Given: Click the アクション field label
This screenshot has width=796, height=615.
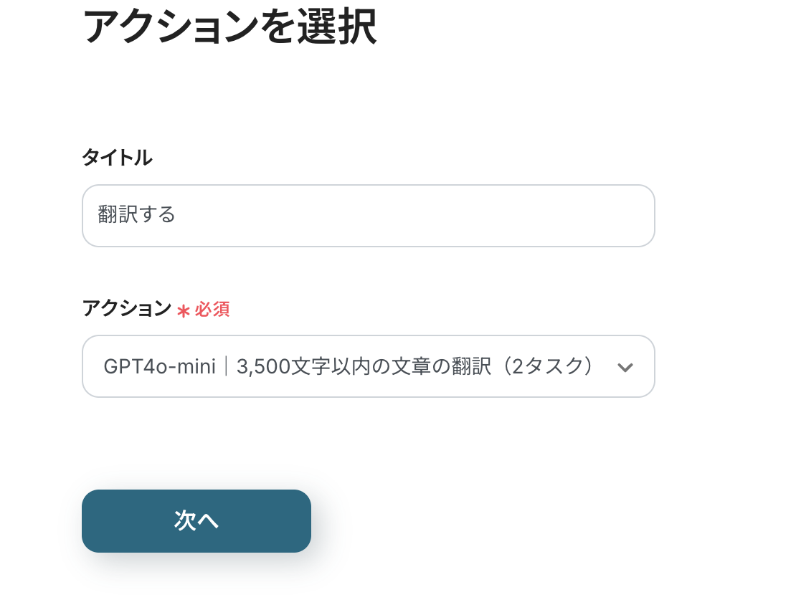Looking at the screenshot, I should pos(127,309).
